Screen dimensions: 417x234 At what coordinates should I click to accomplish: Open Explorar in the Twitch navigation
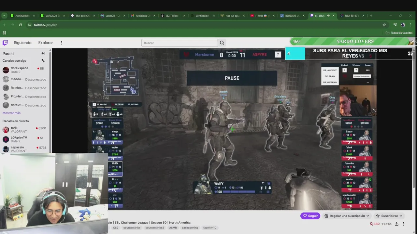click(46, 43)
